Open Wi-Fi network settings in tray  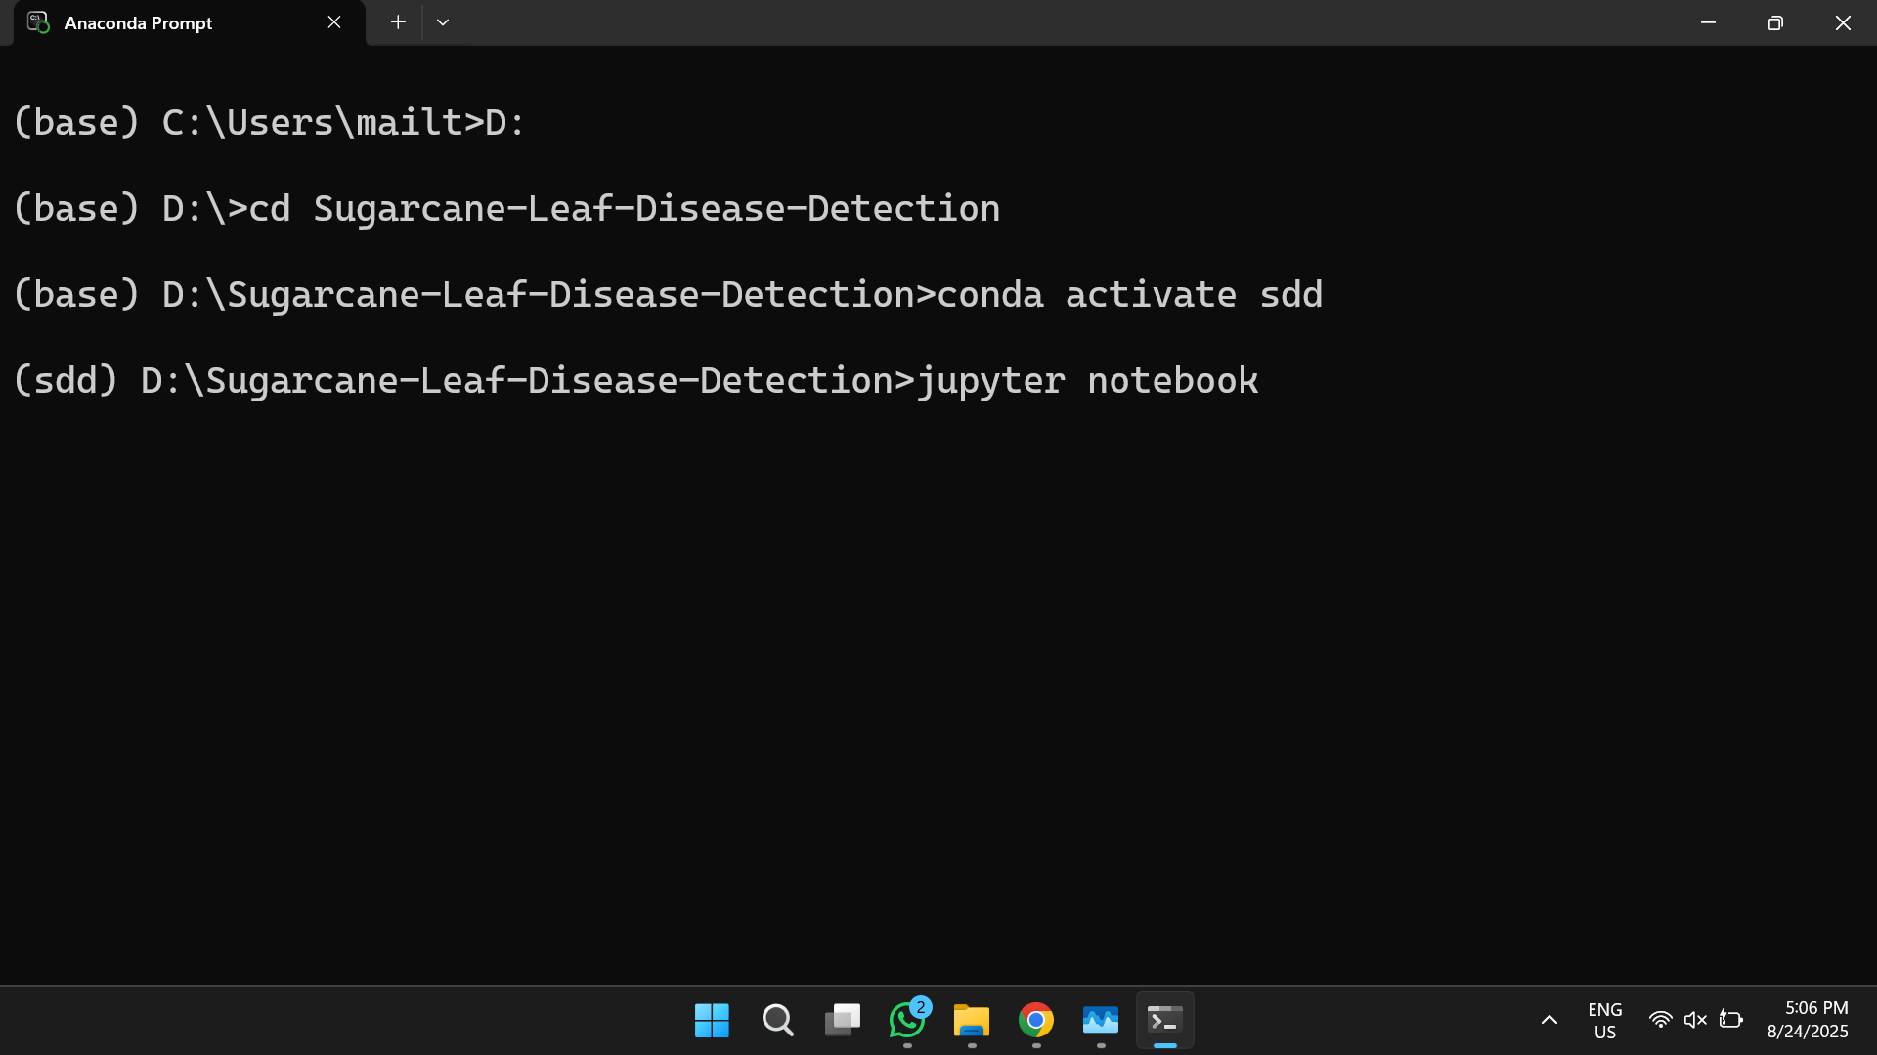tap(1660, 1021)
